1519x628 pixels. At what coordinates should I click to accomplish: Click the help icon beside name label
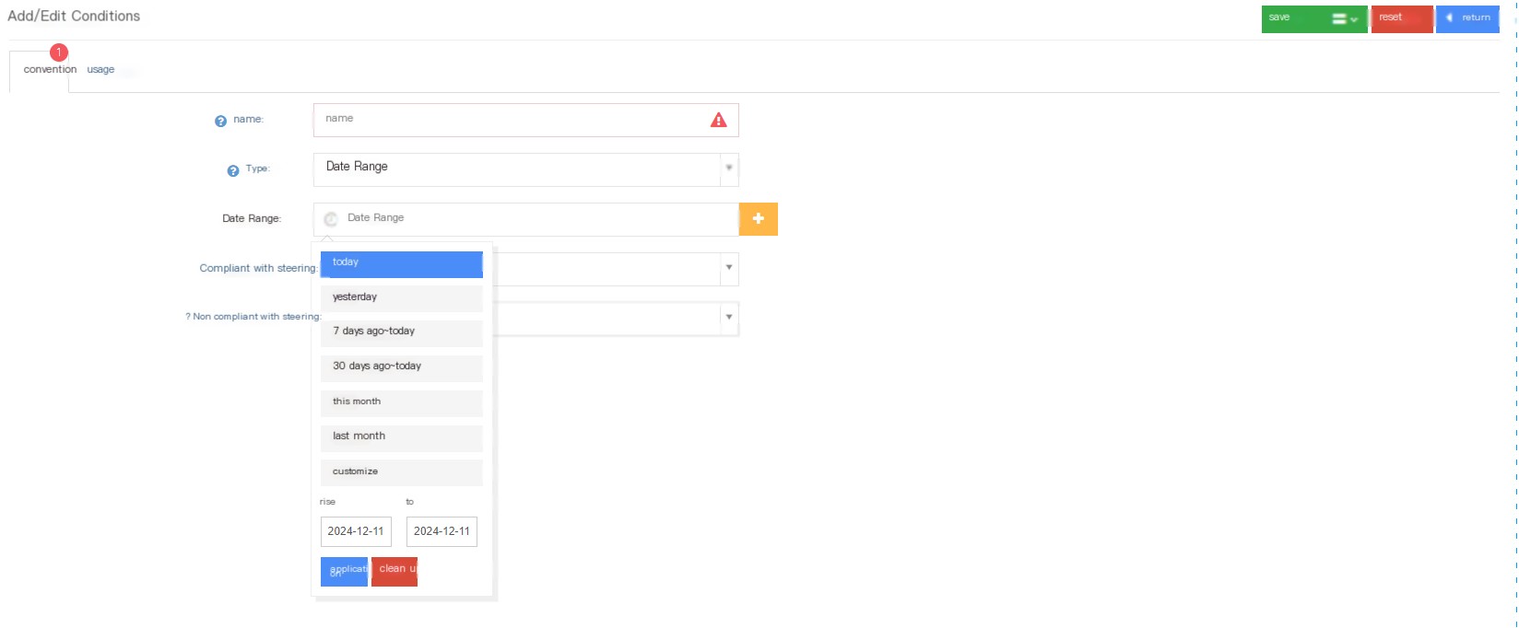(x=220, y=121)
